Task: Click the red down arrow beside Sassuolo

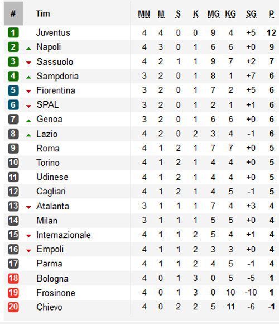Action: tap(28, 63)
